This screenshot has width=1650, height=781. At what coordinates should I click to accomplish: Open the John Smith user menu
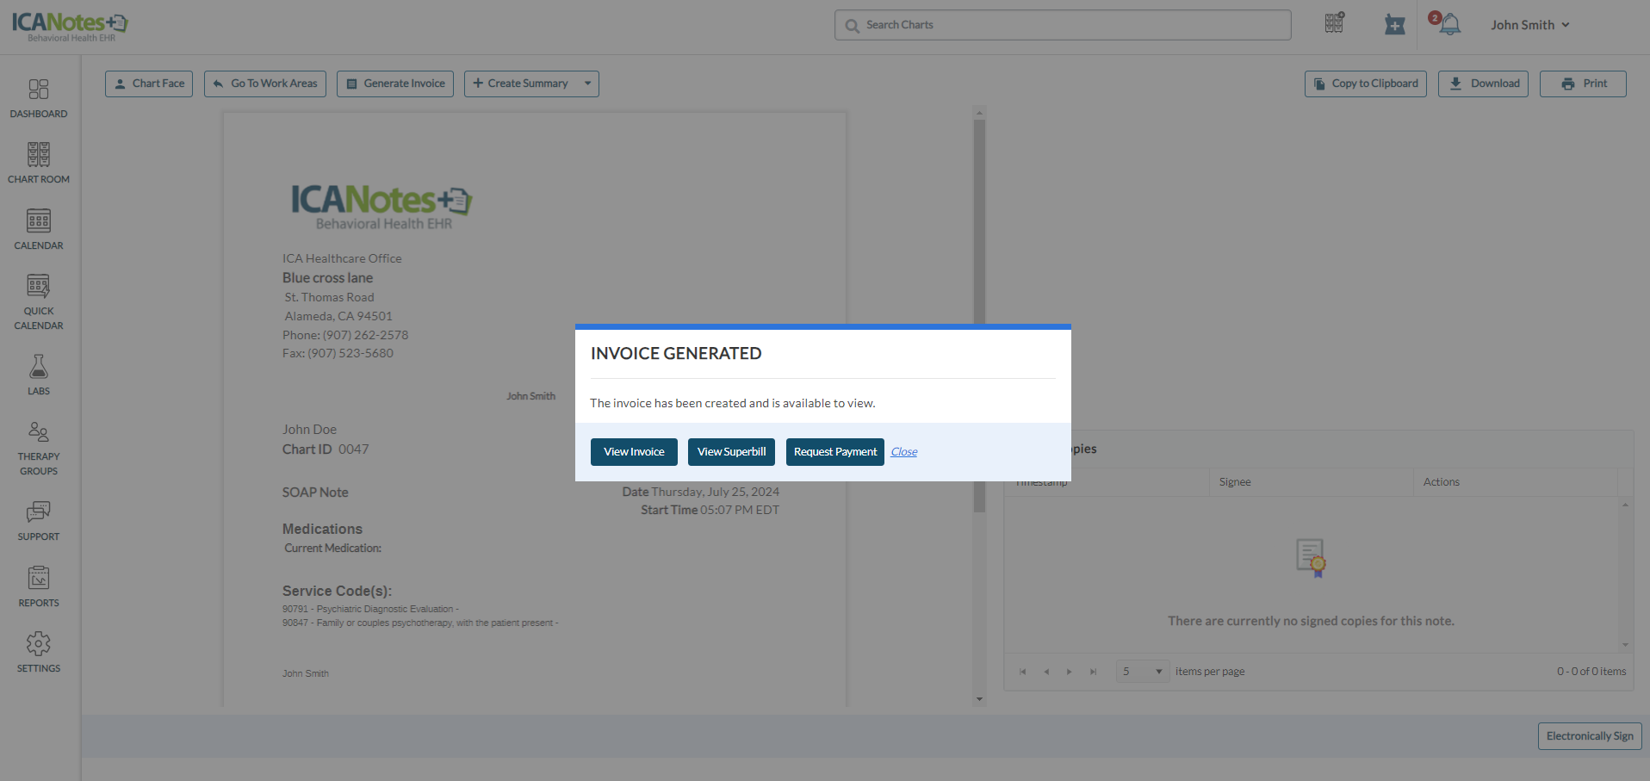1529,25
